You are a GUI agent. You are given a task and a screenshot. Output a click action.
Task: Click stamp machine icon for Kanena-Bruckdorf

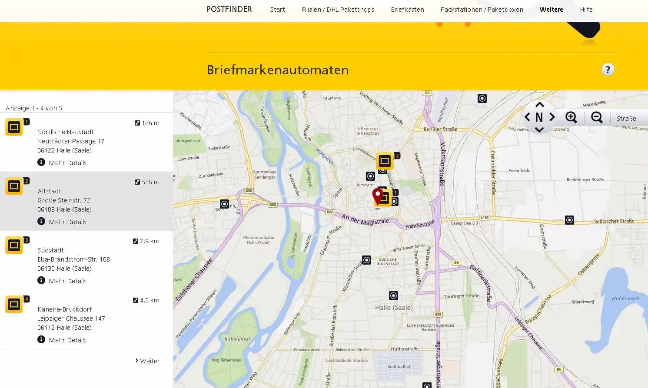[14, 304]
